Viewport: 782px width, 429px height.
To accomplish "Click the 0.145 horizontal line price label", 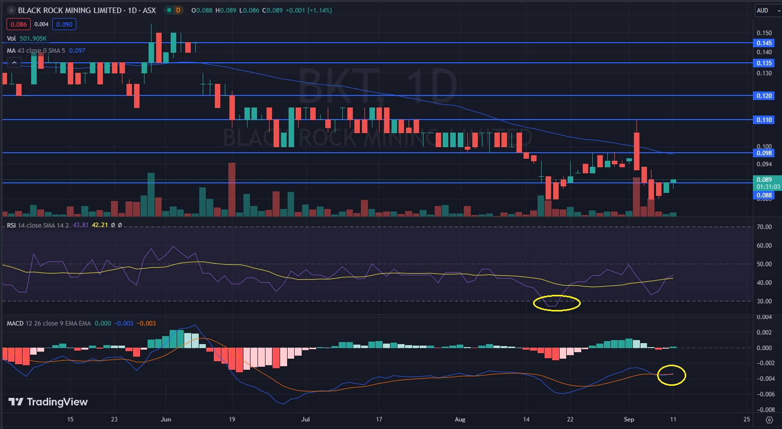I will [764, 43].
